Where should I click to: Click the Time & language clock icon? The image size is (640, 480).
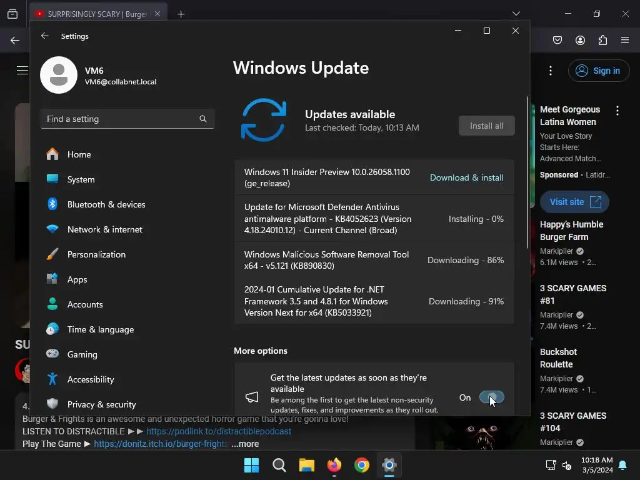(52, 329)
